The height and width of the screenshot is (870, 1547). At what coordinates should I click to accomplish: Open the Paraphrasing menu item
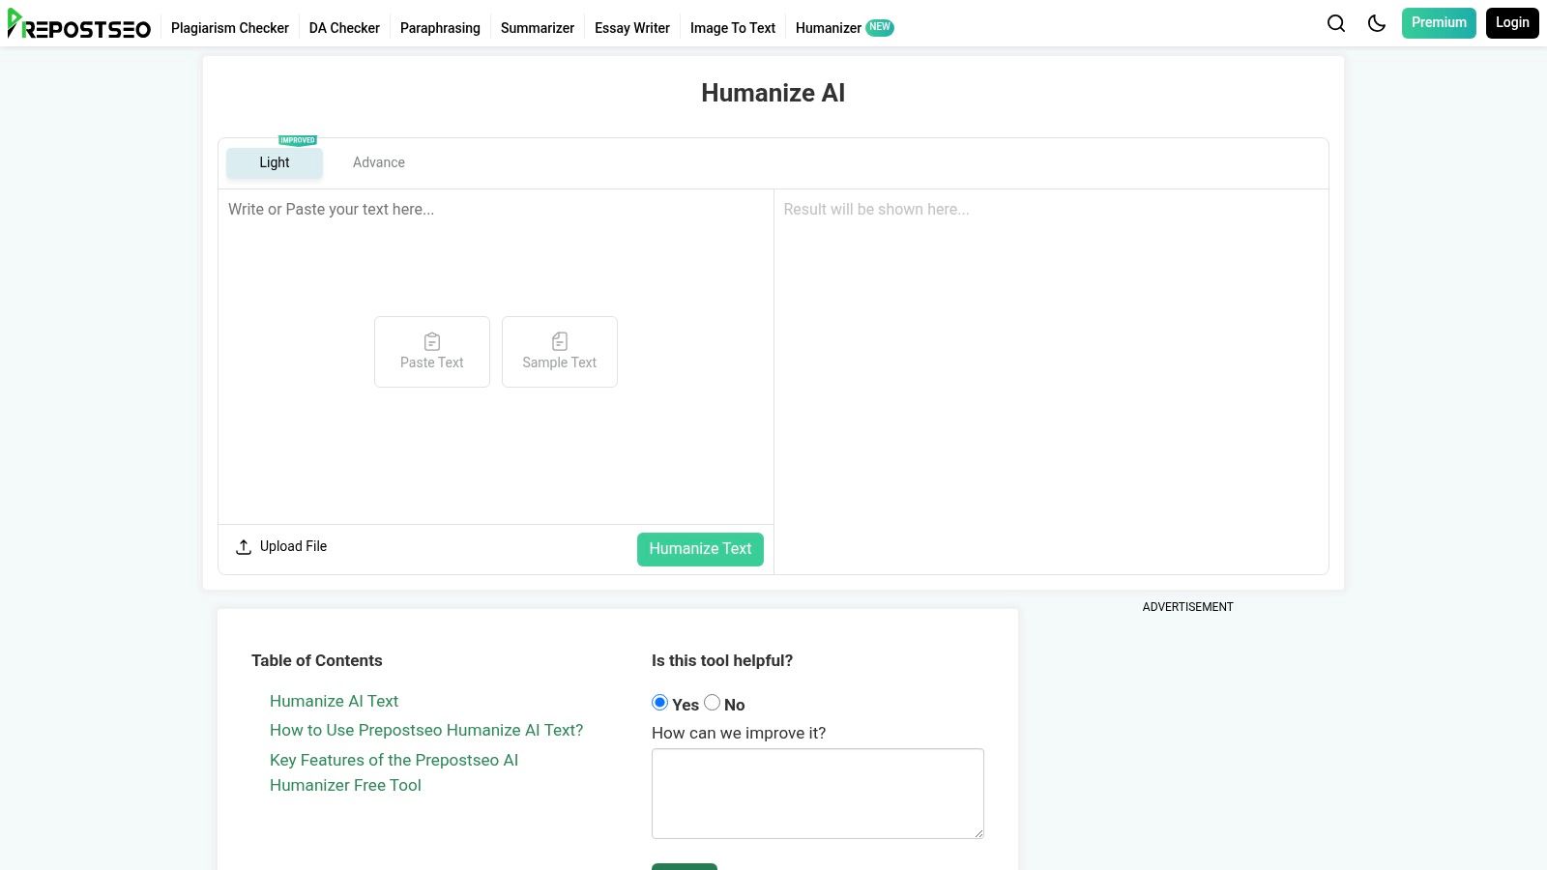[x=440, y=28]
